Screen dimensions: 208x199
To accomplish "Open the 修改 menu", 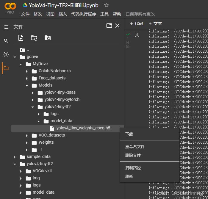I will [x=38, y=14].
